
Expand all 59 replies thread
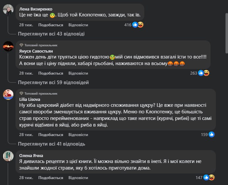pos(53,82)
